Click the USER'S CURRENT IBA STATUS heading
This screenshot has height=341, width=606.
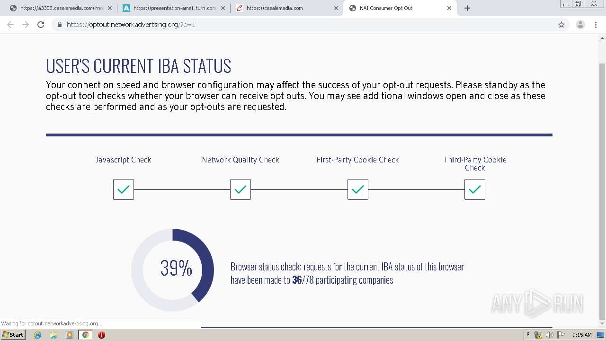pos(138,66)
